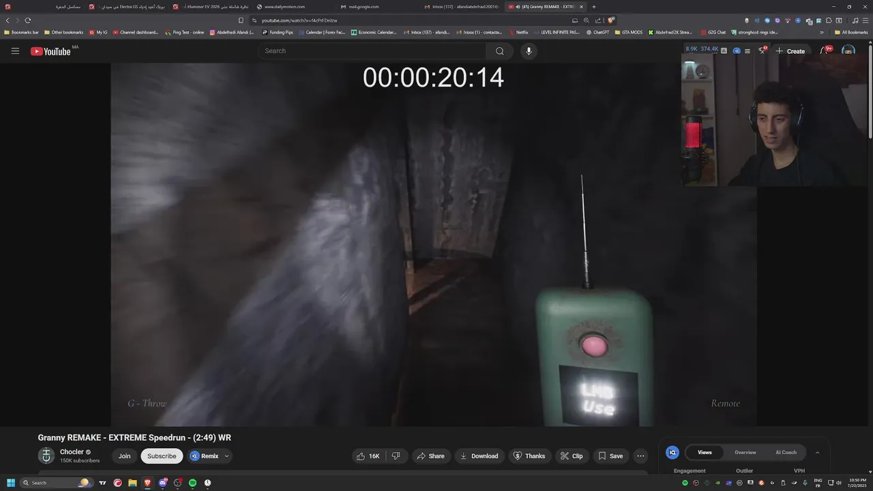Click the address bar URL field
Viewport: 873px width, 491px height.
pyautogui.click(x=409, y=20)
